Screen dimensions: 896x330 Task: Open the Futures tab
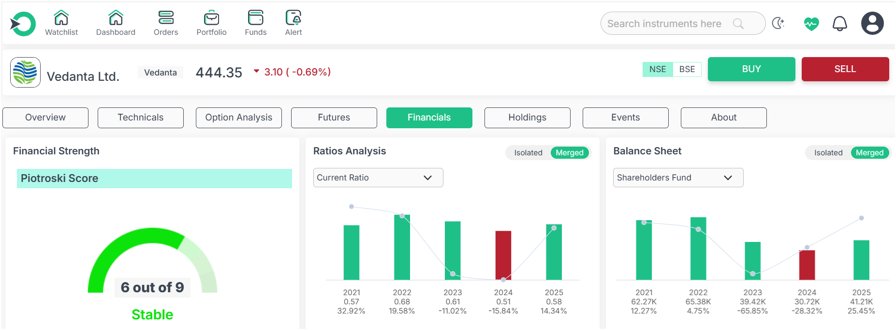(x=334, y=118)
